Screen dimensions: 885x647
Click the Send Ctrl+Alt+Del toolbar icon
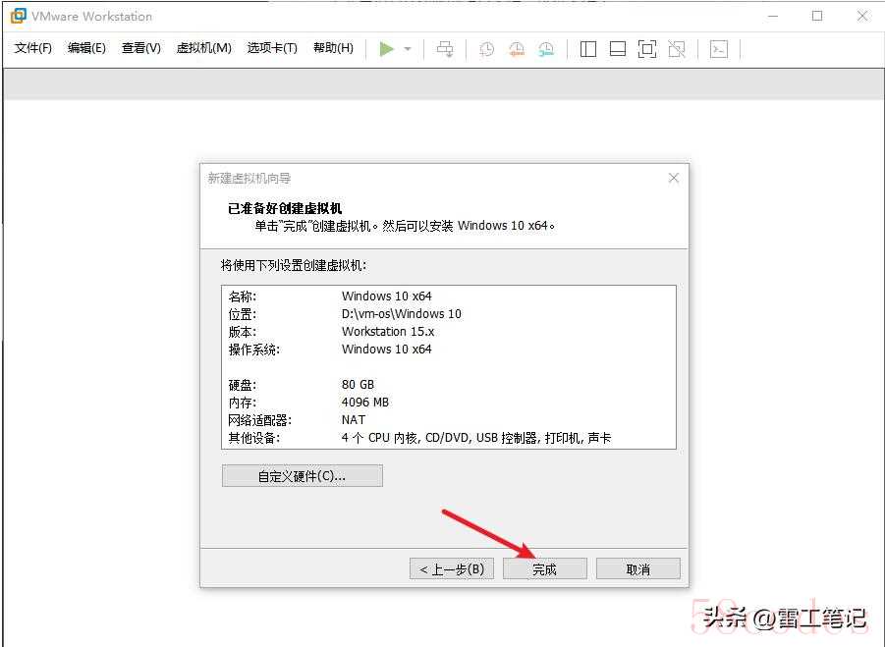[x=445, y=49]
